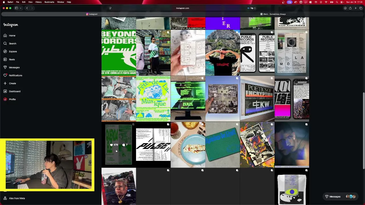
Task: Open the Home icon in Instagram sidebar
Action: click(x=5, y=36)
